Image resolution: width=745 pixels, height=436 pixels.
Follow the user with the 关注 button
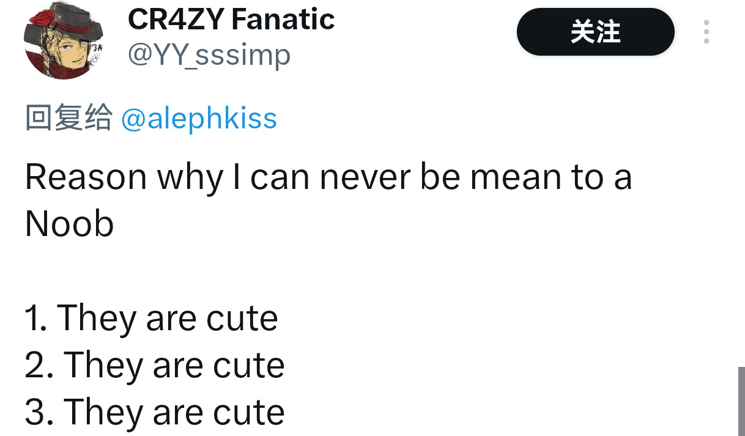[595, 32]
